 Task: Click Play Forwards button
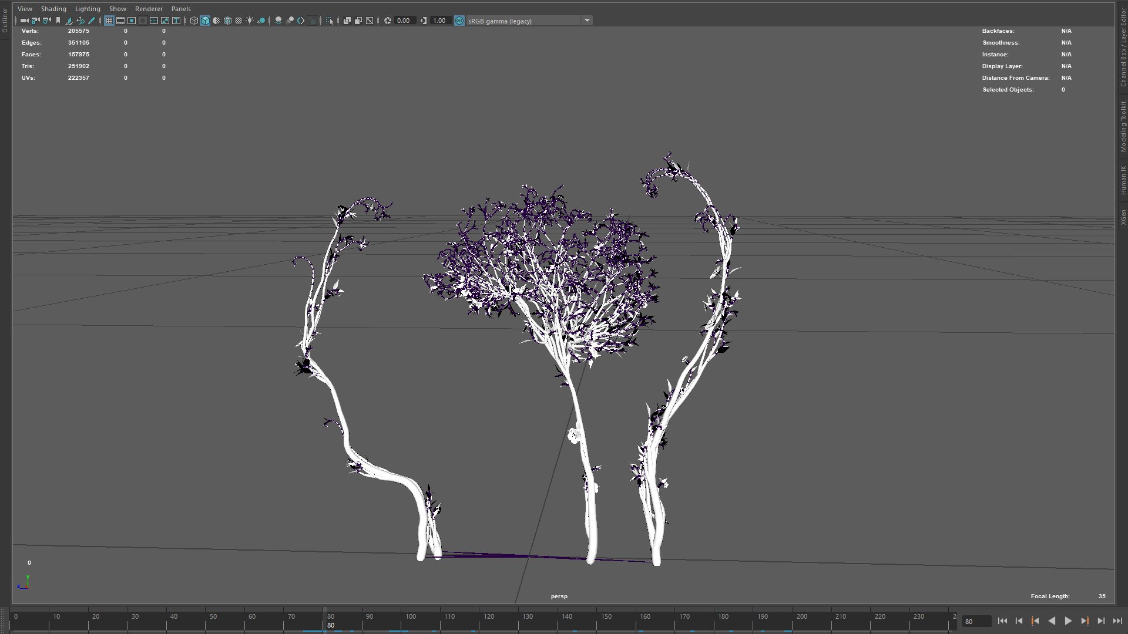(1068, 621)
